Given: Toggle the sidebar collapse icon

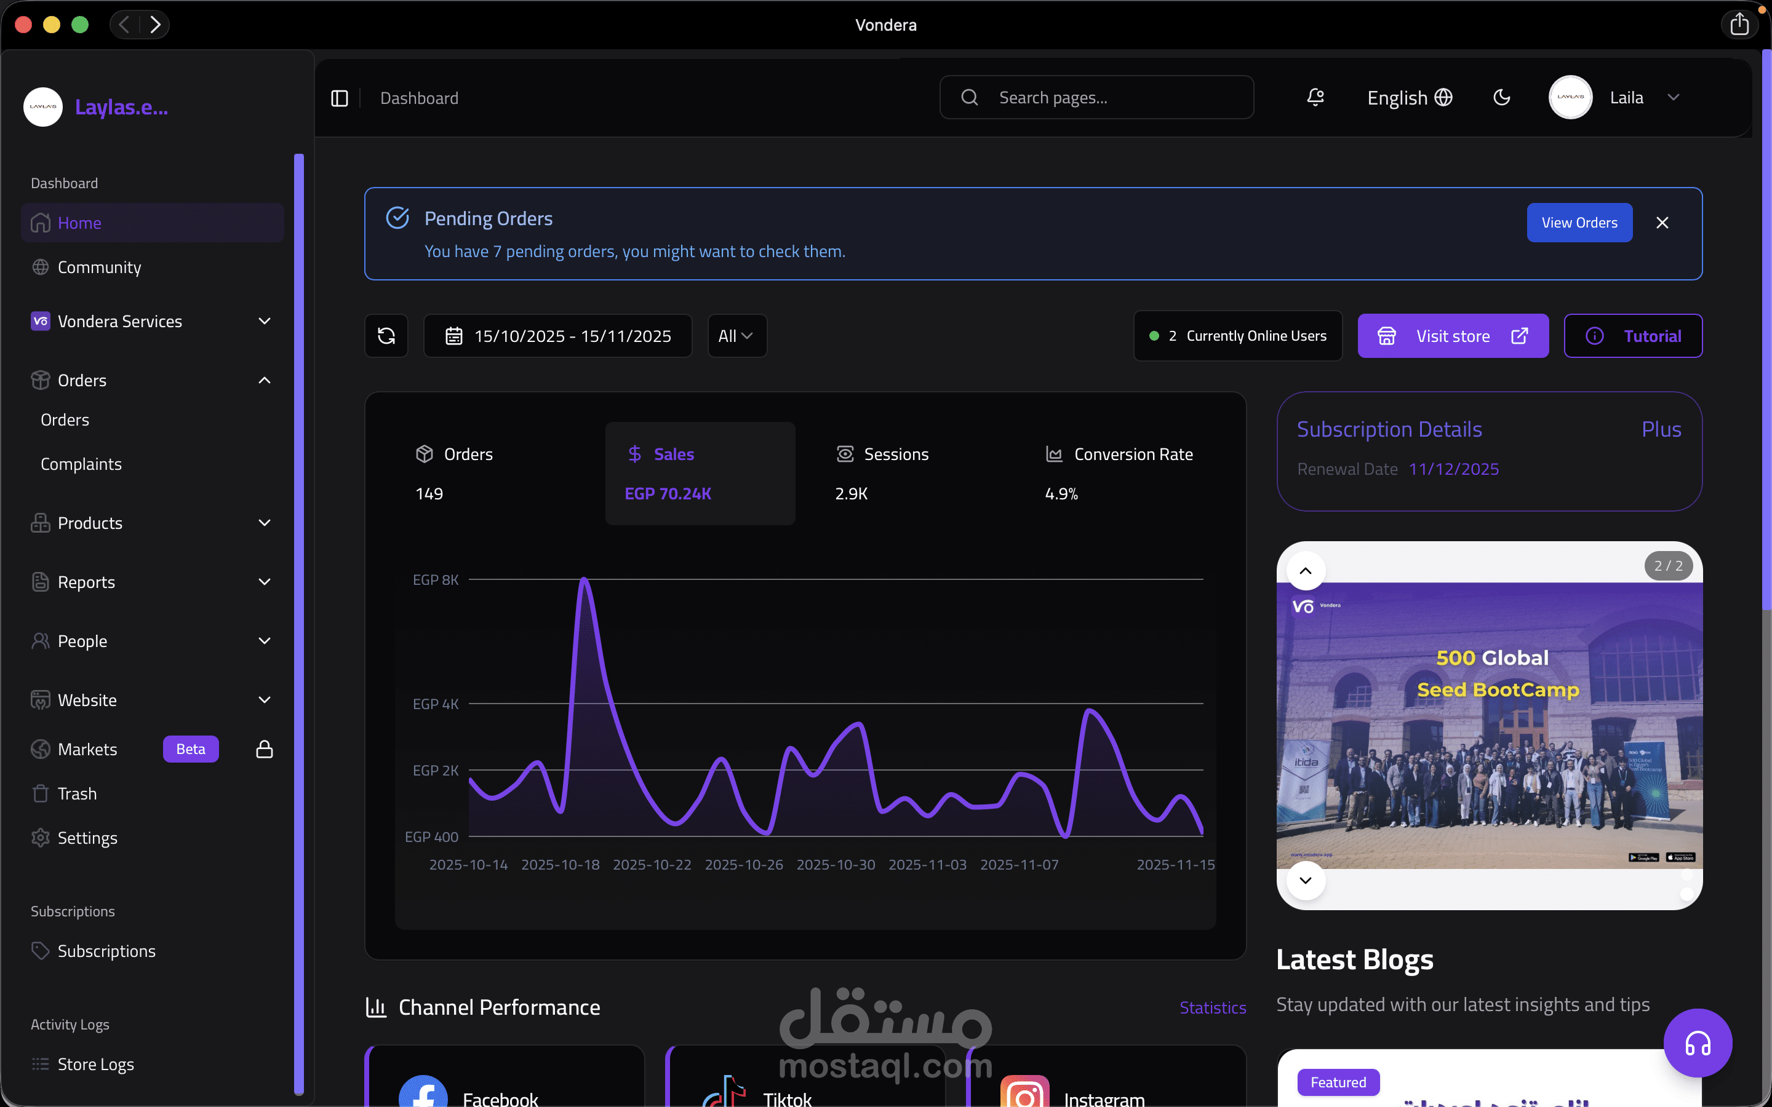Looking at the screenshot, I should click(x=339, y=98).
